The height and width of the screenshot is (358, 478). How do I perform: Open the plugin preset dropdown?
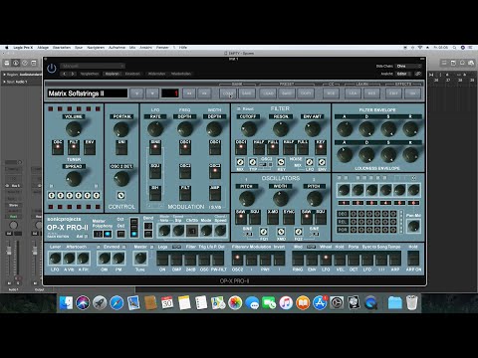click(x=93, y=66)
